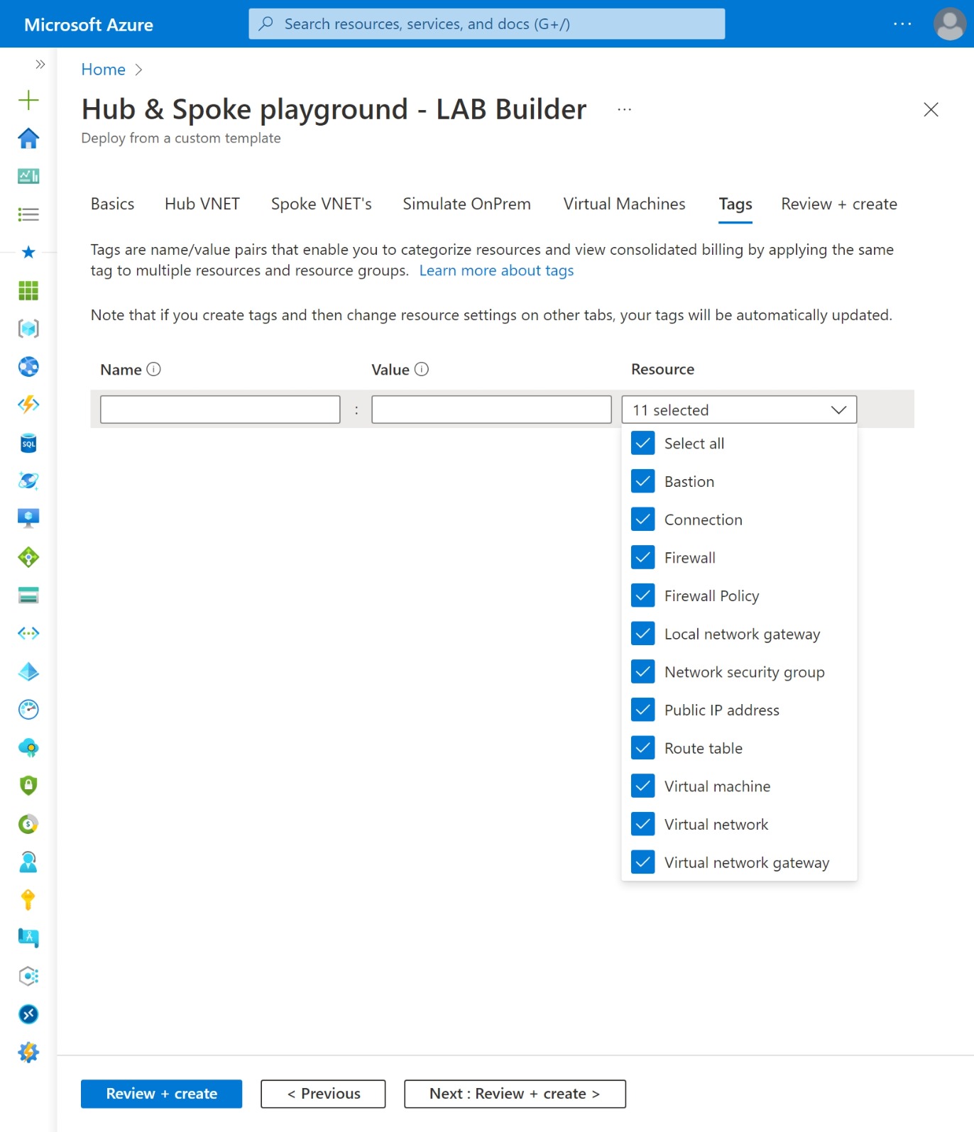This screenshot has height=1132, width=974.
Task: Open the Storage accounts icon
Action: tap(28, 595)
